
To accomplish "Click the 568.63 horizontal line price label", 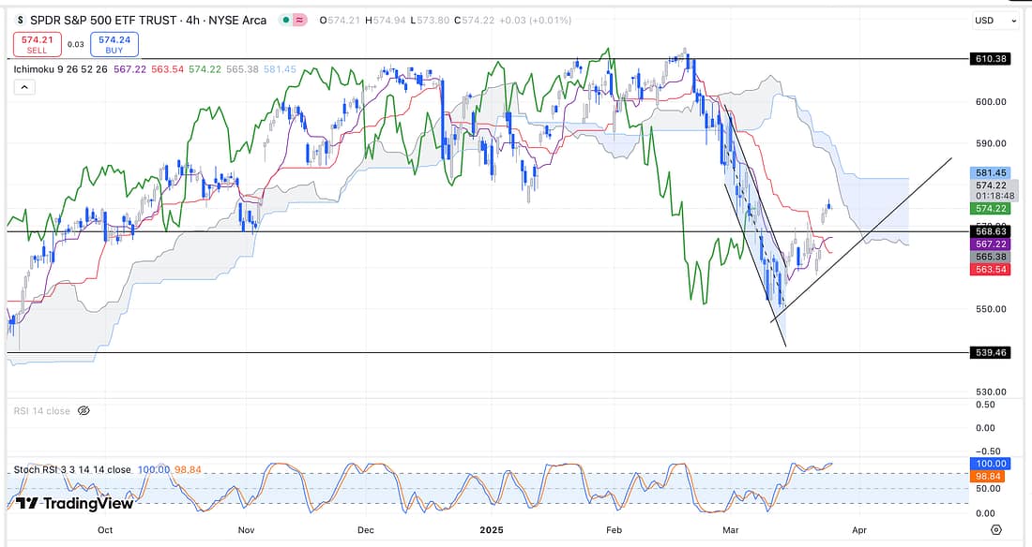I will 992,231.
